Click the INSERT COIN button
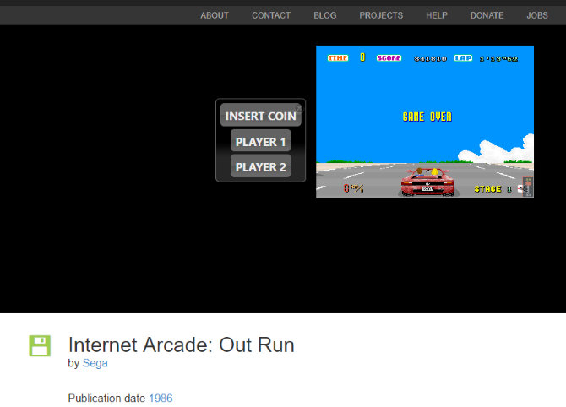 coord(261,116)
